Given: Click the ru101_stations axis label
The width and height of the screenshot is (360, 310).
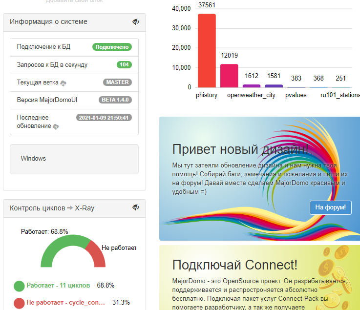Looking at the screenshot, I should pos(340,95).
